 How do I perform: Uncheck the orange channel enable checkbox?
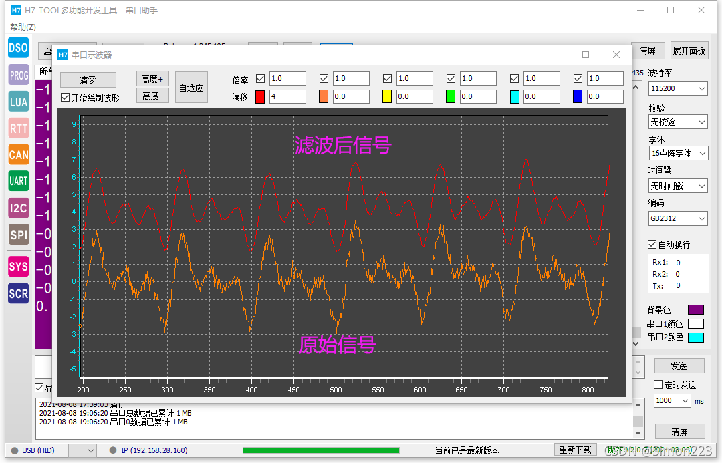[324, 79]
